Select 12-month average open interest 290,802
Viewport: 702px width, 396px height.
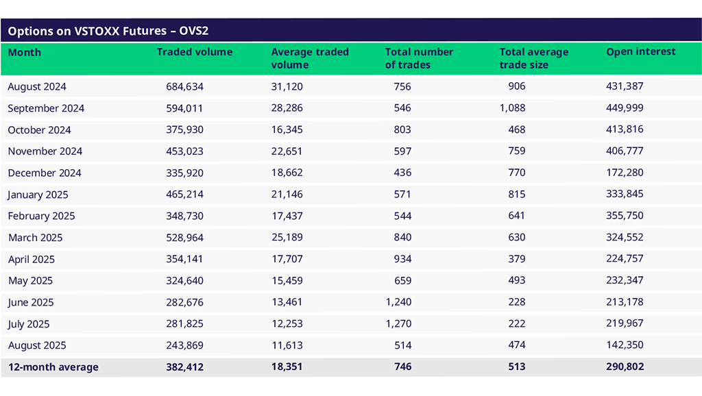click(x=625, y=367)
